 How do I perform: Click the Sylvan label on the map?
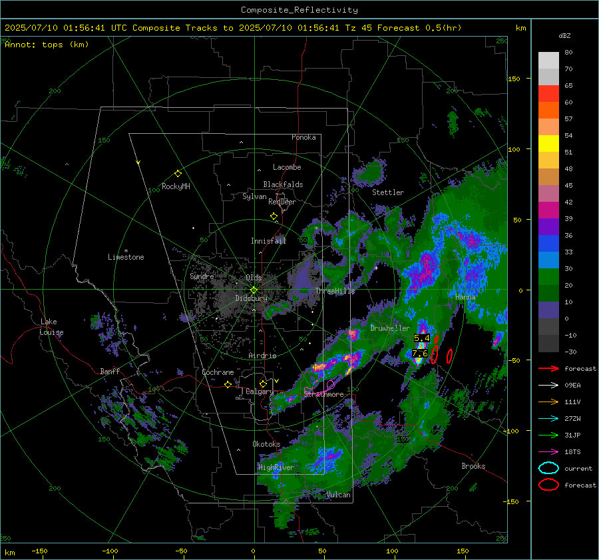coord(254,196)
